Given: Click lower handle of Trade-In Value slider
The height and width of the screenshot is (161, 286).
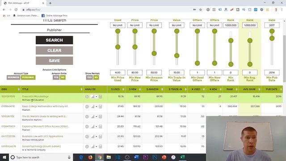Looking at the screenshot, I should (x=177, y=55).
